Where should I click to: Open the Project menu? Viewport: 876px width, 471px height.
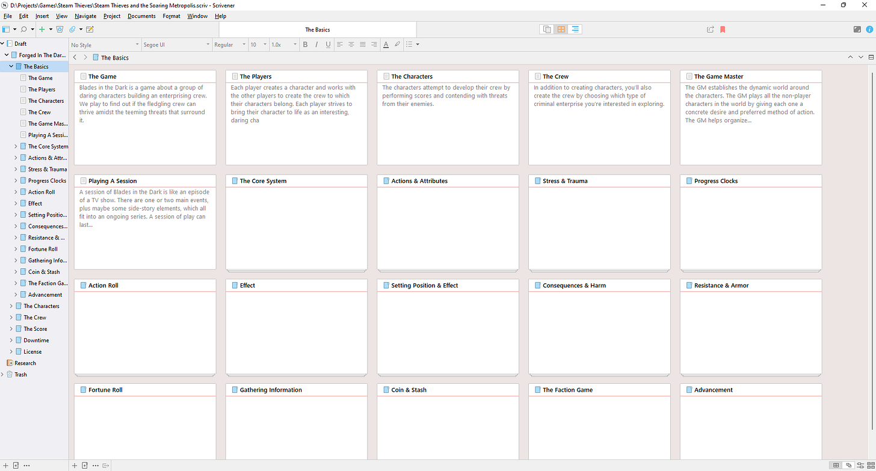click(x=112, y=16)
